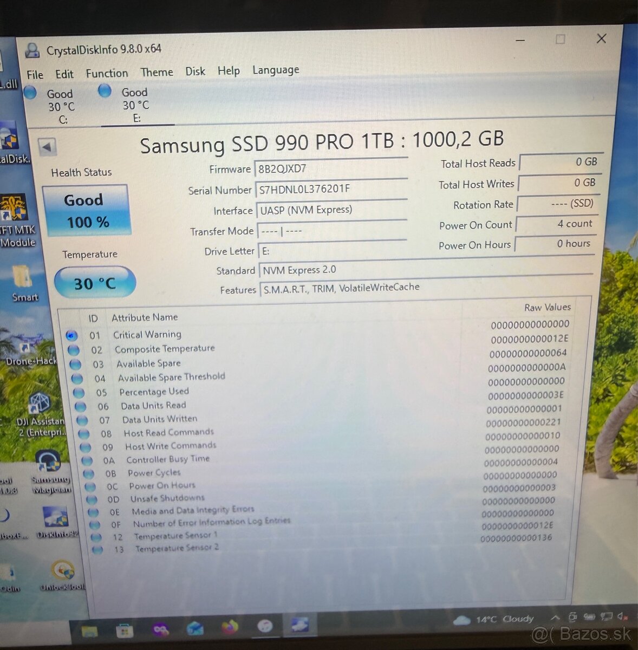Click the previous disk arrow button
The height and width of the screenshot is (650, 638).
tap(47, 146)
